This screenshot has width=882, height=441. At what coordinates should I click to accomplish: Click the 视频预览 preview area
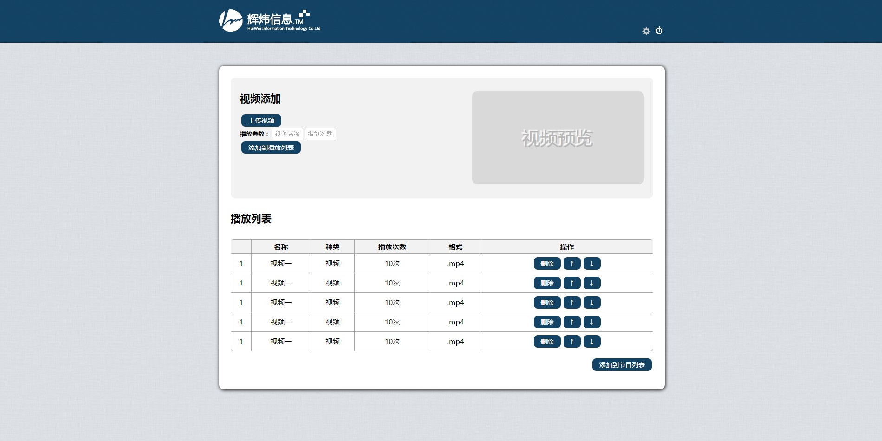click(x=558, y=138)
